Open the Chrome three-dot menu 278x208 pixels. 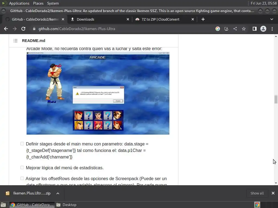(272, 29)
